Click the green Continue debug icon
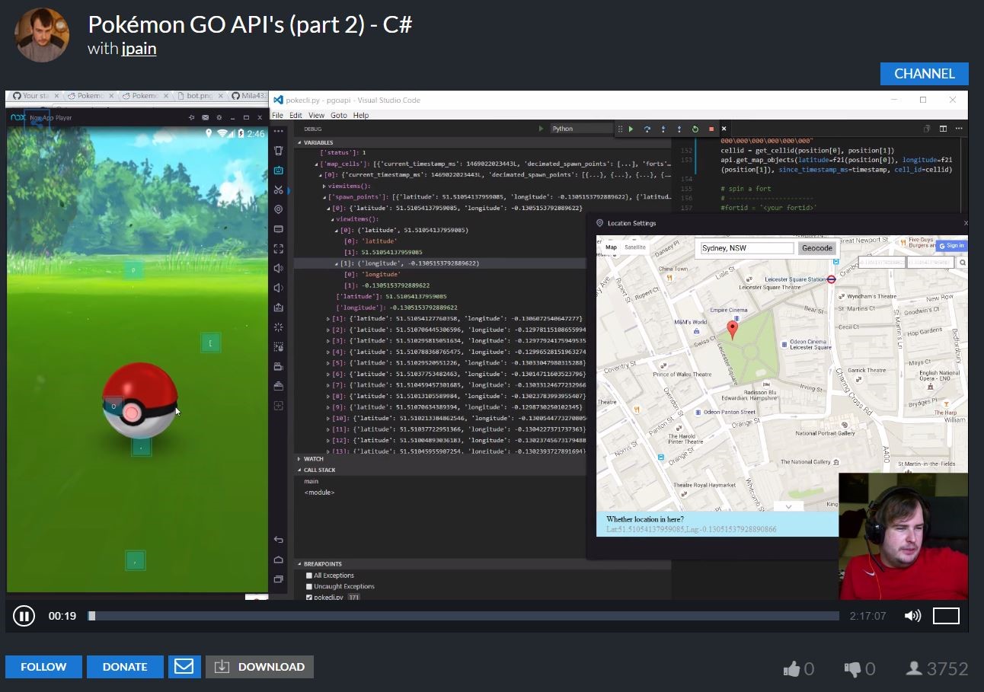Image resolution: width=984 pixels, height=692 pixels. coord(631,129)
